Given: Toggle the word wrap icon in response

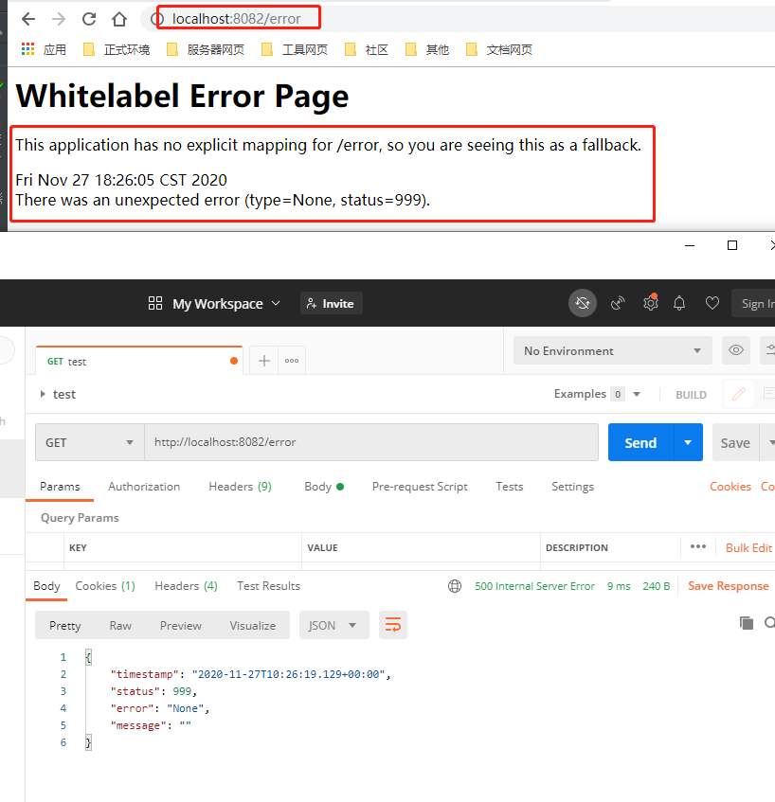Looking at the screenshot, I should point(393,625).
